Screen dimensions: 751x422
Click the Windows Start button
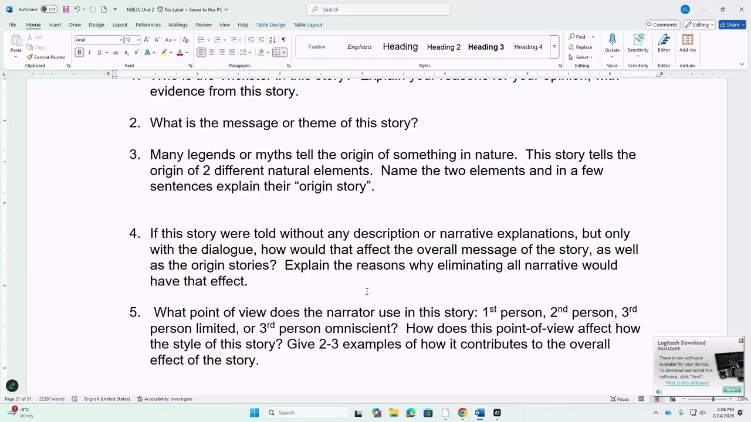tap(254, 413)
